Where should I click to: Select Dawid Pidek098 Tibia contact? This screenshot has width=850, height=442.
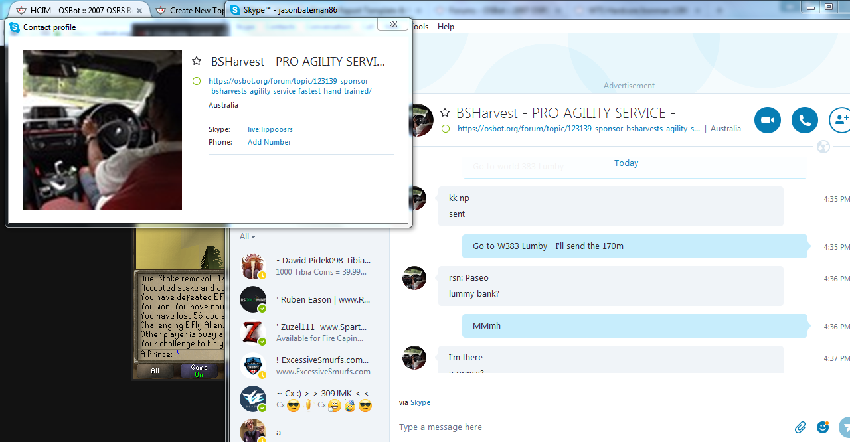(308, 266)
